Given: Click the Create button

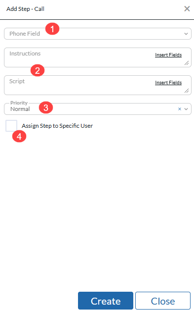Looking at the screenshot, I should coord(106,301).
